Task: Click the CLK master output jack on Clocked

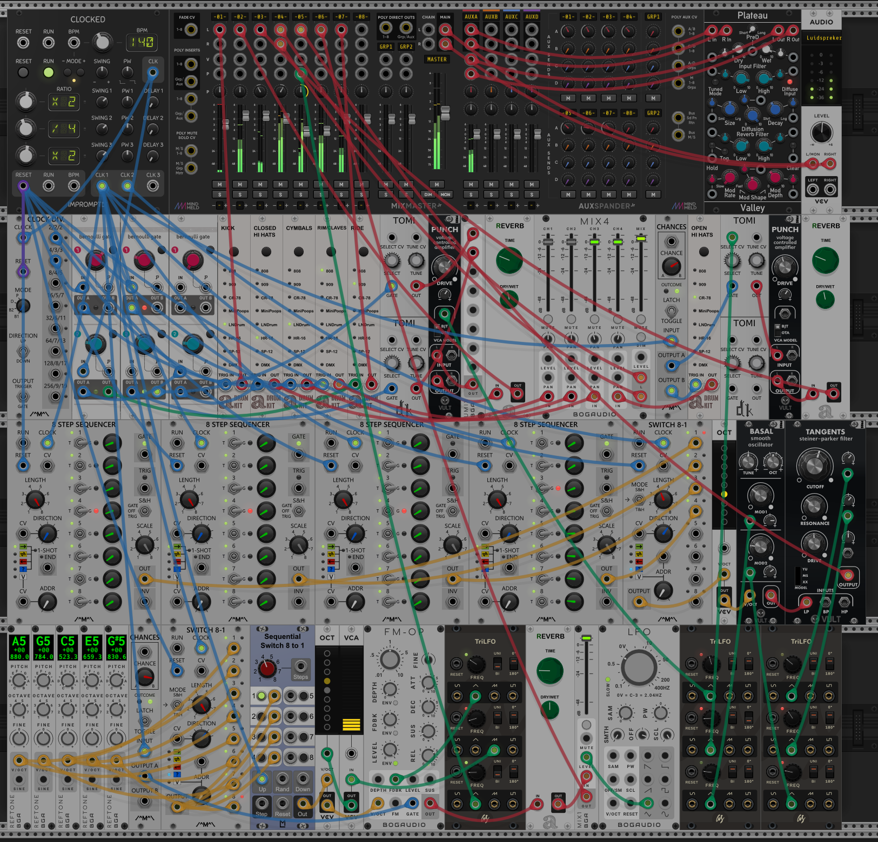Action: tap(153, 72)
